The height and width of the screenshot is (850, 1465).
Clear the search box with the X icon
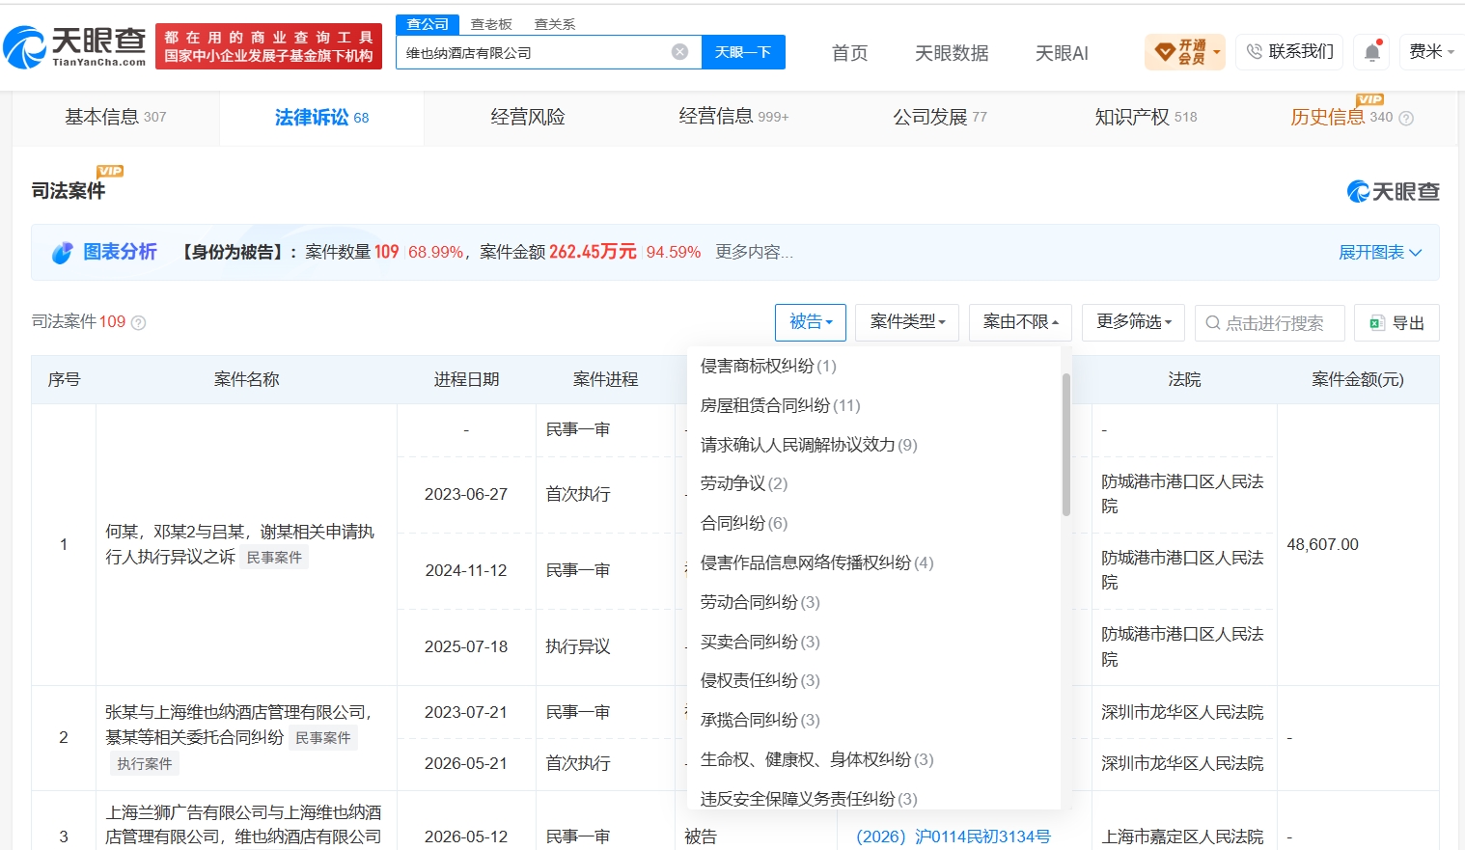pos(679,52)
